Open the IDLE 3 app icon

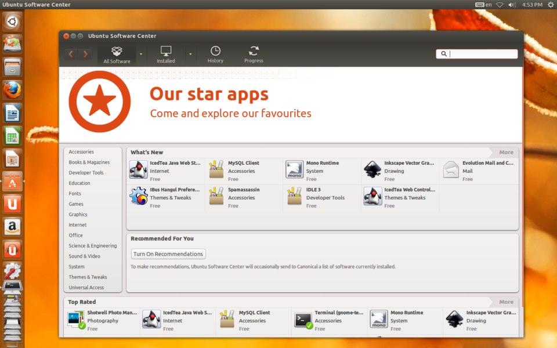tap(295, 196)
